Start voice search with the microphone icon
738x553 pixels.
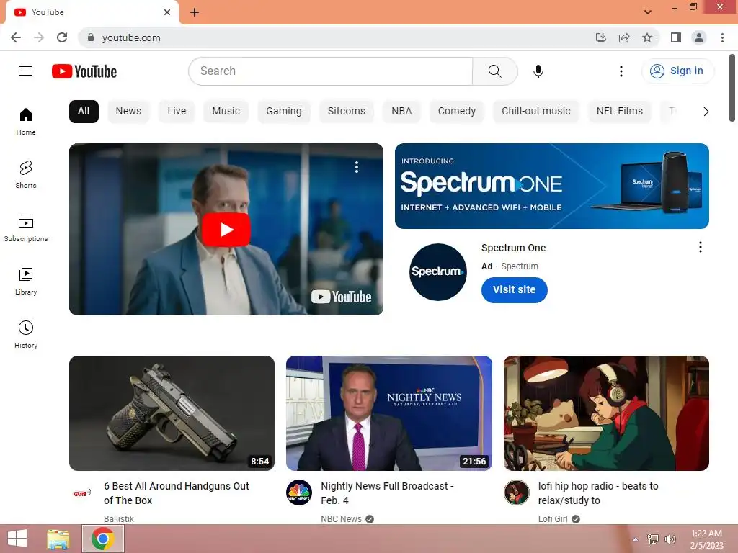[x=538, y=71]
